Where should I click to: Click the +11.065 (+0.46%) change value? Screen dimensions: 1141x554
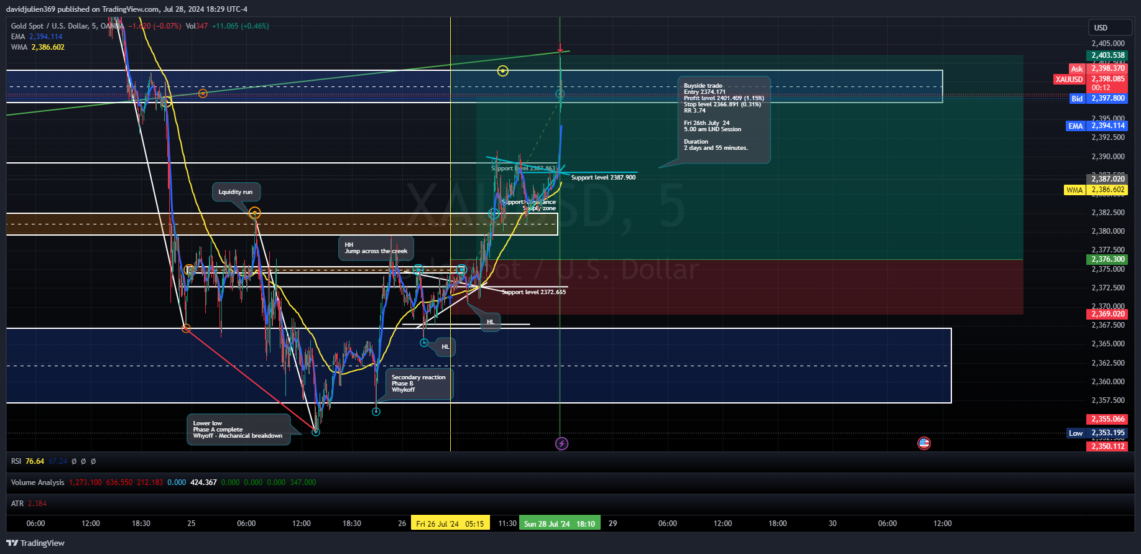[x=241, y=26]
